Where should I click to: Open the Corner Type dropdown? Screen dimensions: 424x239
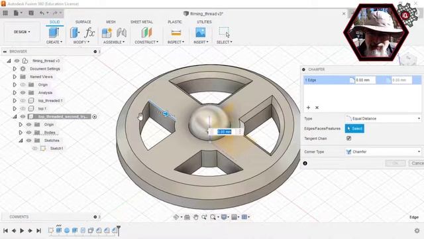(383, 152)
